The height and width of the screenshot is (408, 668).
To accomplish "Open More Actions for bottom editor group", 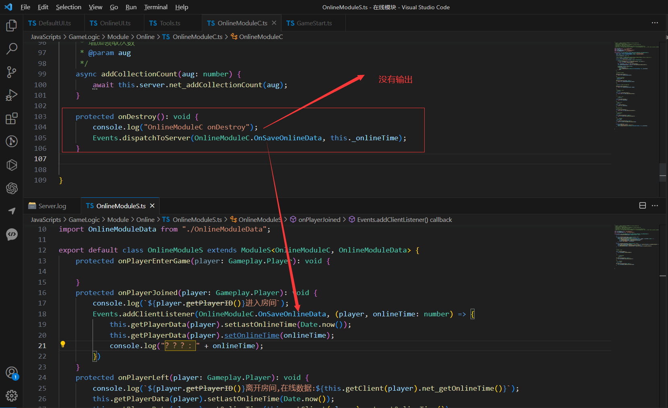I will pyautogui.click(x=655, y=205).
